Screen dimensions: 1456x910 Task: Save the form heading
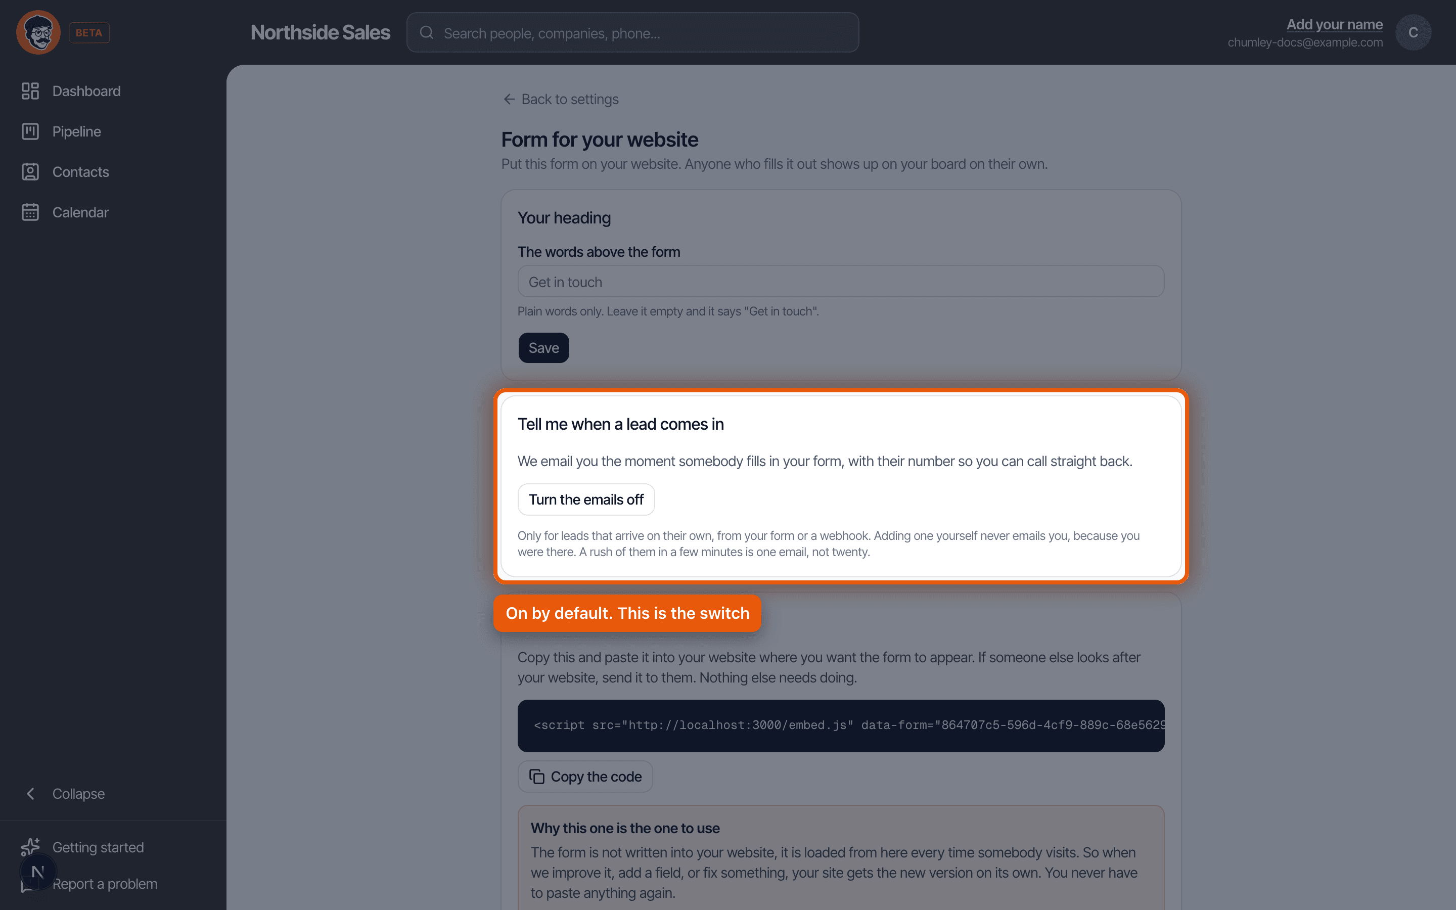point(544,348)
